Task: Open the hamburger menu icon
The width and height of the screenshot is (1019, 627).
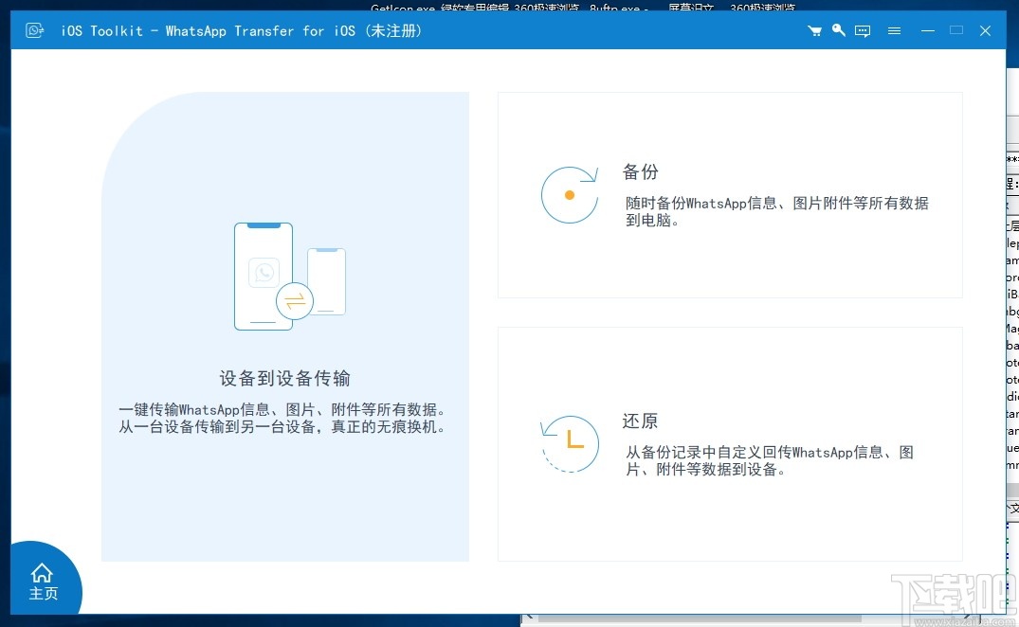Action: 894,30
